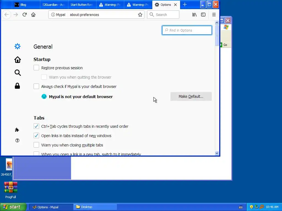Viewport: 282px width, 211px height.
Task: Toggle Always check if Mypal is default browser
Action: 36,86
